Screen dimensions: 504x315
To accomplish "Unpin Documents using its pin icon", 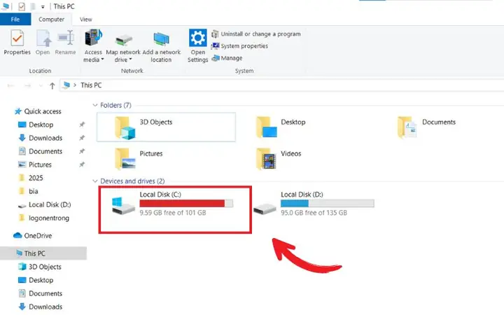I will (82, 151).
